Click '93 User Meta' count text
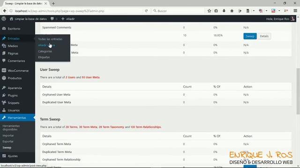Screen dimensions: 300x168 click(90, 77)
